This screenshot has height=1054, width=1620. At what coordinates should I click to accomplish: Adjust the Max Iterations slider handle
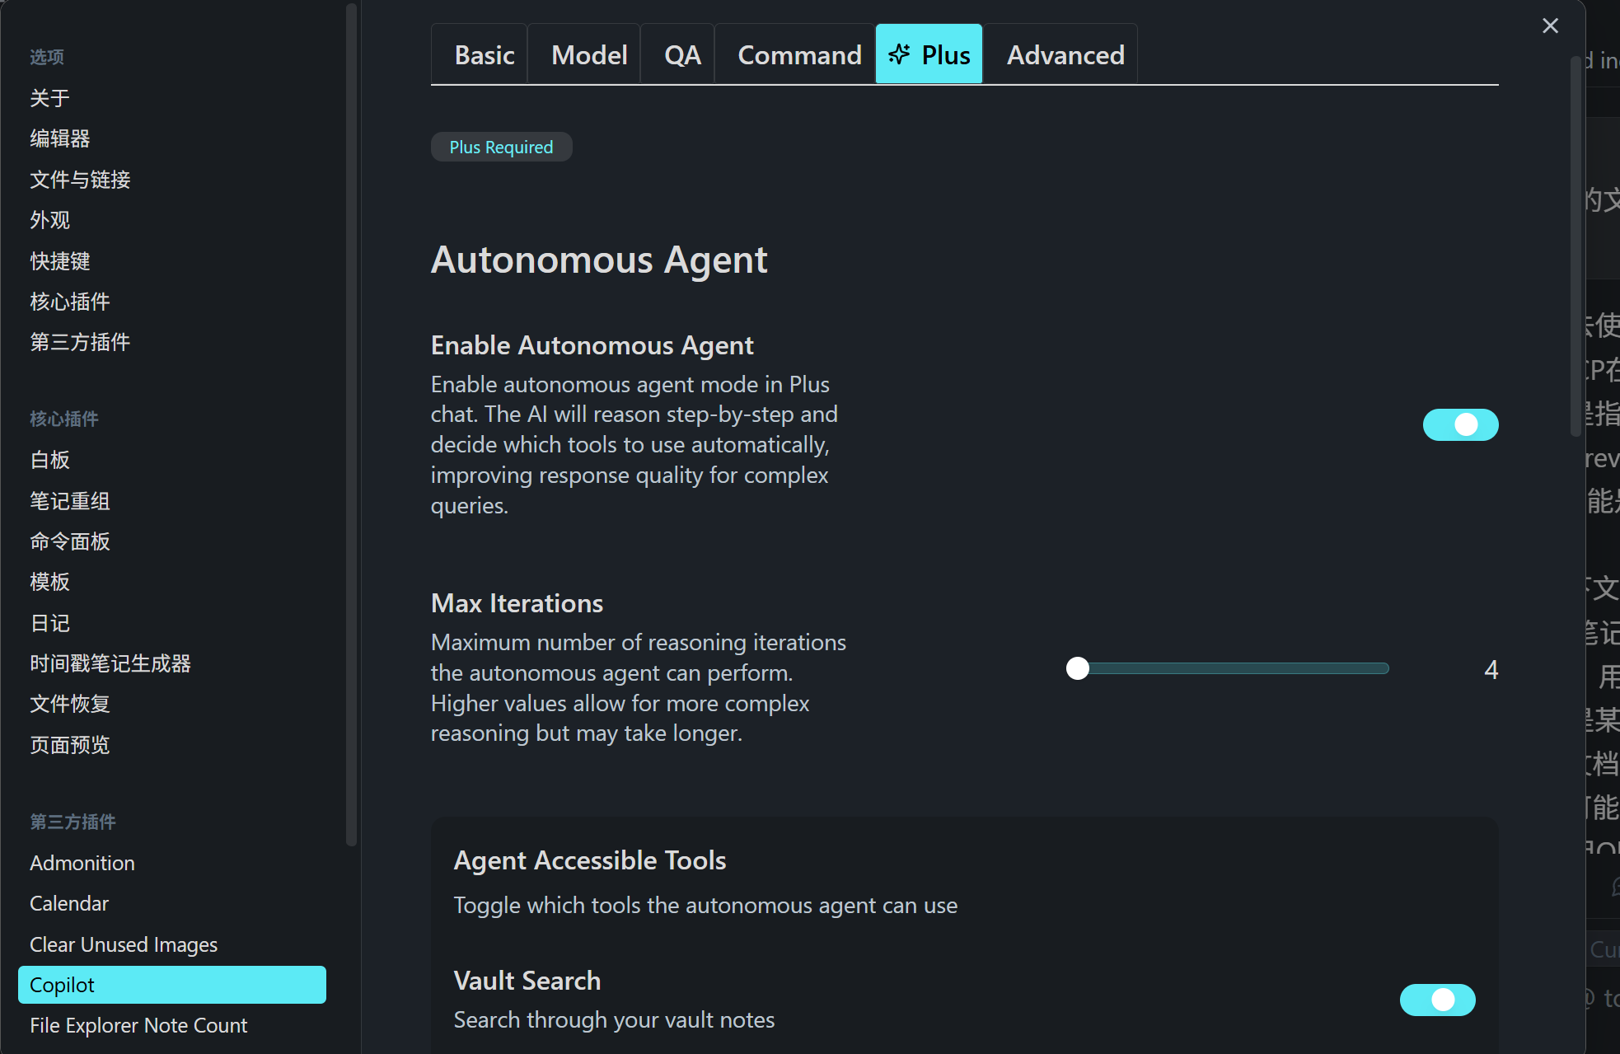point(1077,668)
